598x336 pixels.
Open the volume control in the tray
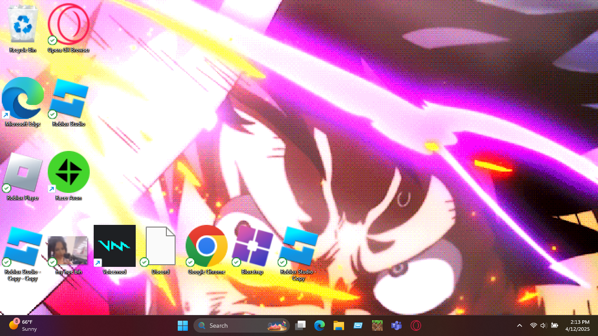(544, 325)
